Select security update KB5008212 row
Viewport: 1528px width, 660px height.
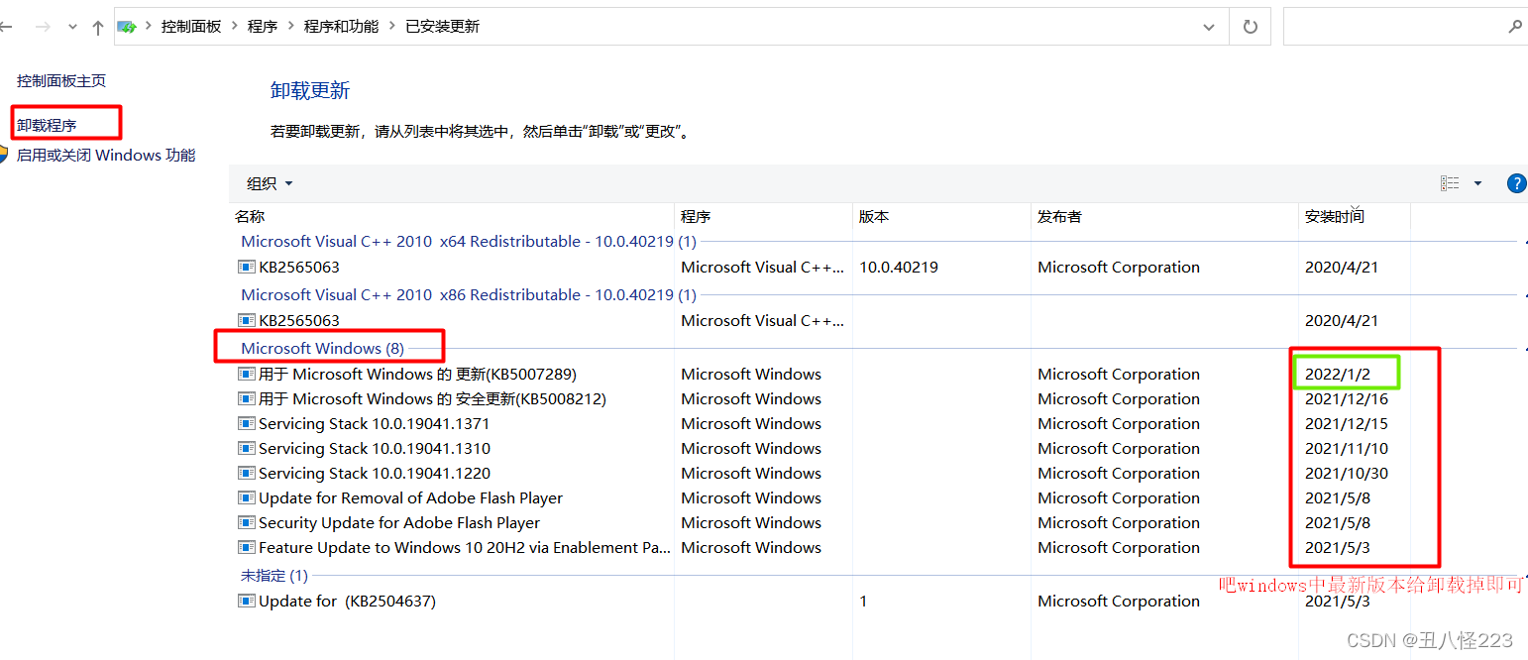coord(432,398)
